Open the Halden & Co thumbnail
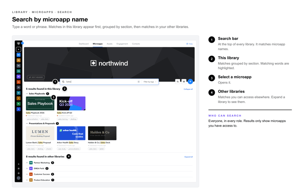Image resolution: width=304 pixels, height=195 pixels. (x=102, y=133)
